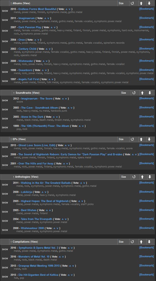Open the EPs (View) link
This screenshot has height=281, width=156.
pos(22,139)
